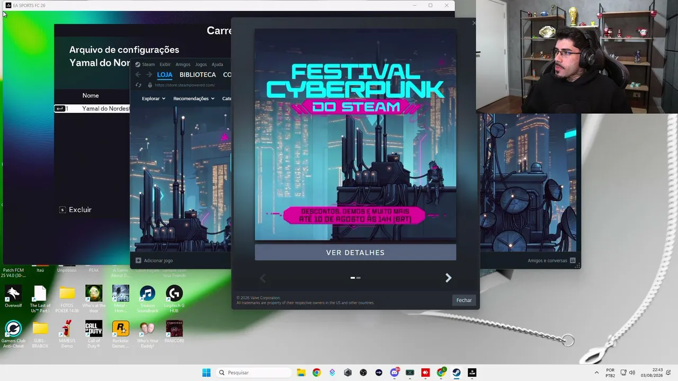This screenshot has width=678, height=381.
Task: Click Fechar in the Steam news popup
Action: pyautogui.click(x=464, y=300)
